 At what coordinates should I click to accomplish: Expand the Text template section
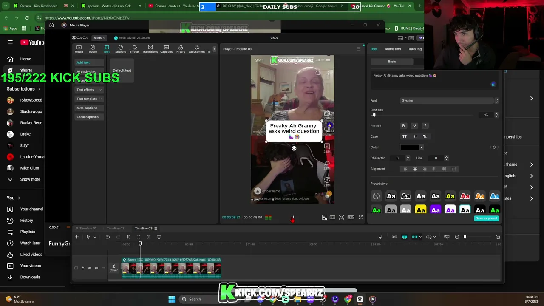[x=89, y=99]
